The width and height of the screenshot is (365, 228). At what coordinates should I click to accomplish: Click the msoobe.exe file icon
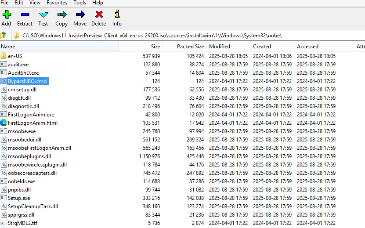coord(4,131)
